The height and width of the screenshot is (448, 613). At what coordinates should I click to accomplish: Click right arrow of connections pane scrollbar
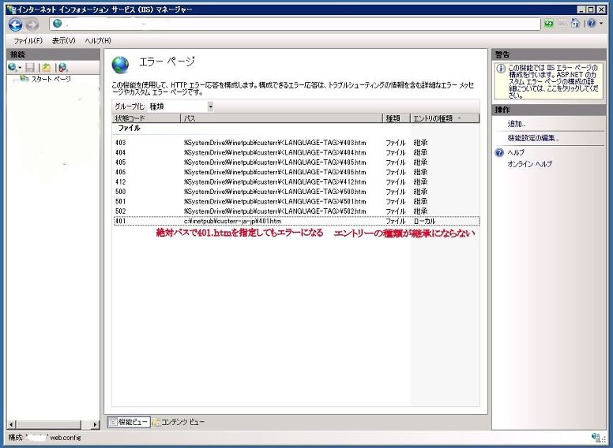click(x=95, y=424)
